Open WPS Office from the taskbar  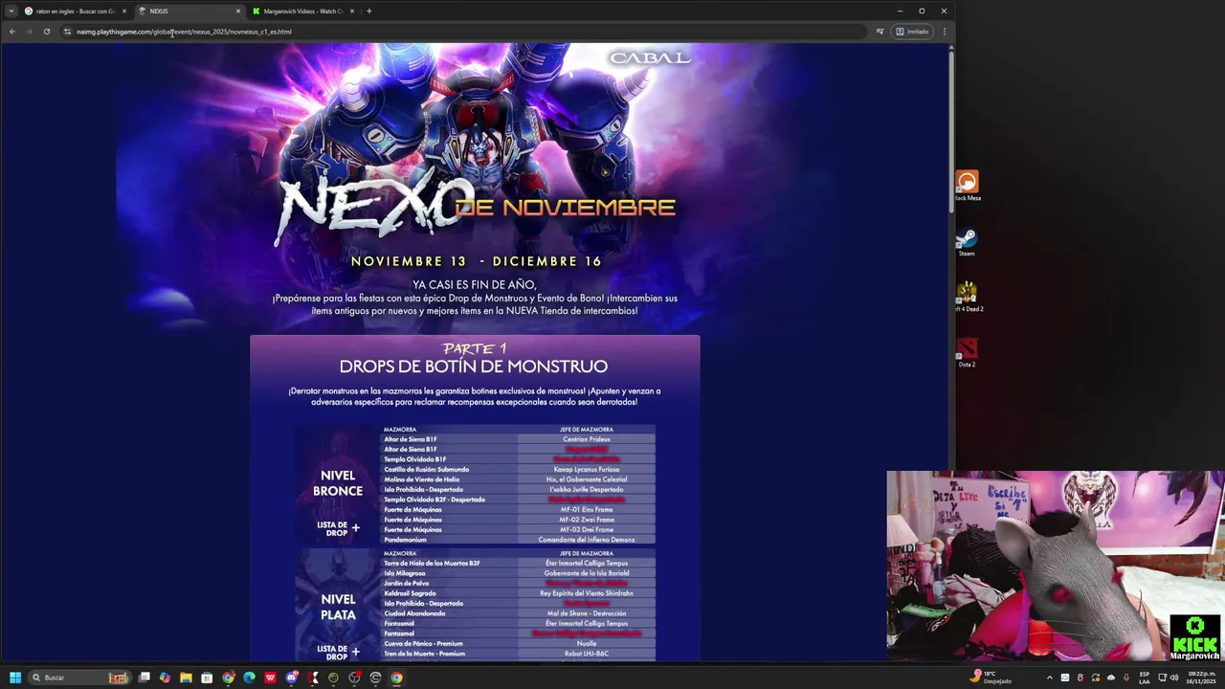(270, 678)
